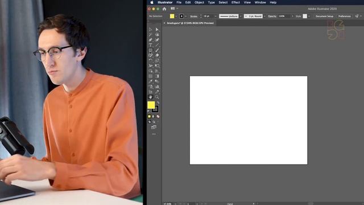Open the Effect menu
This screenshot has width=364, height=205.
click(x=235, y=2)
